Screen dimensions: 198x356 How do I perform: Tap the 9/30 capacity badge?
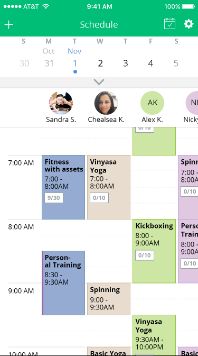point(54,198)
